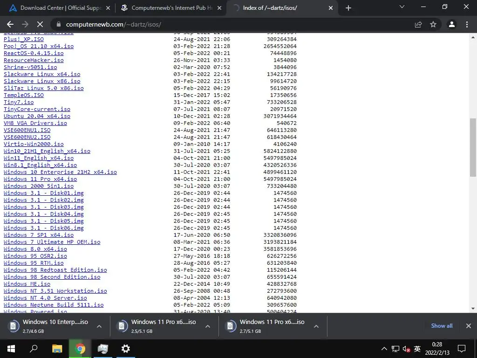Open Windows_11_Pro_x64.iso link

41,179
